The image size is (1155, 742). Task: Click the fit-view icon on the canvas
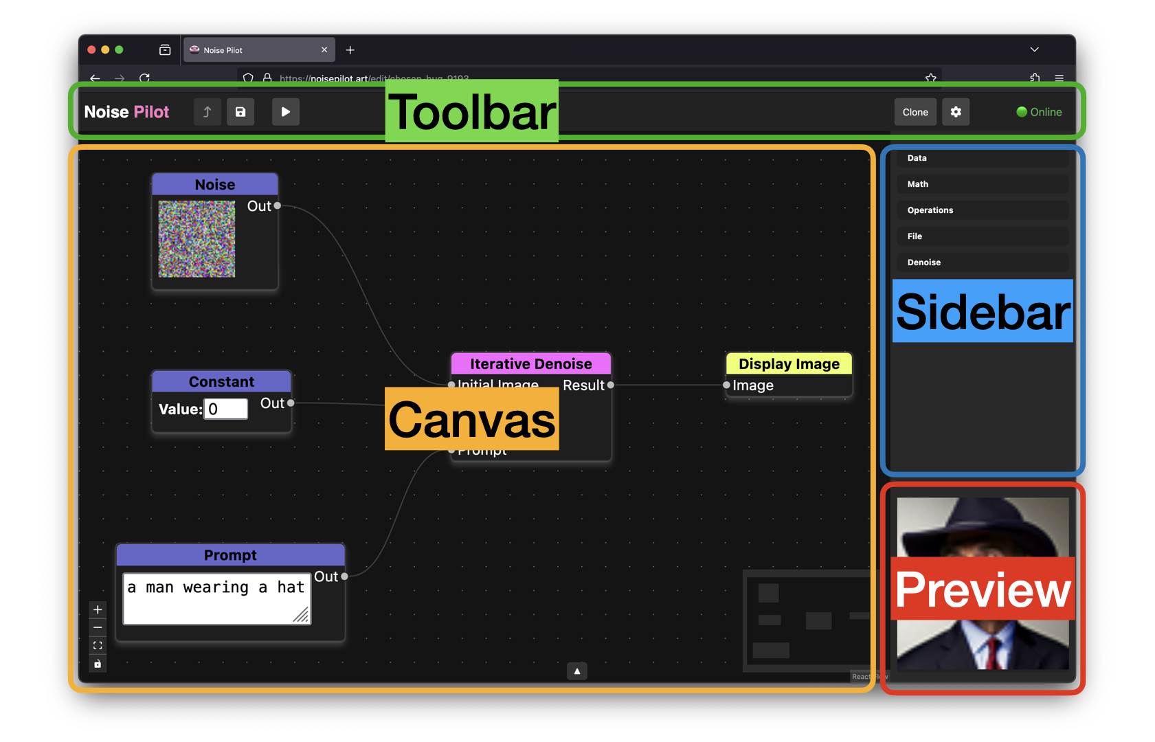pyautogui.click(x=98, y=645)
